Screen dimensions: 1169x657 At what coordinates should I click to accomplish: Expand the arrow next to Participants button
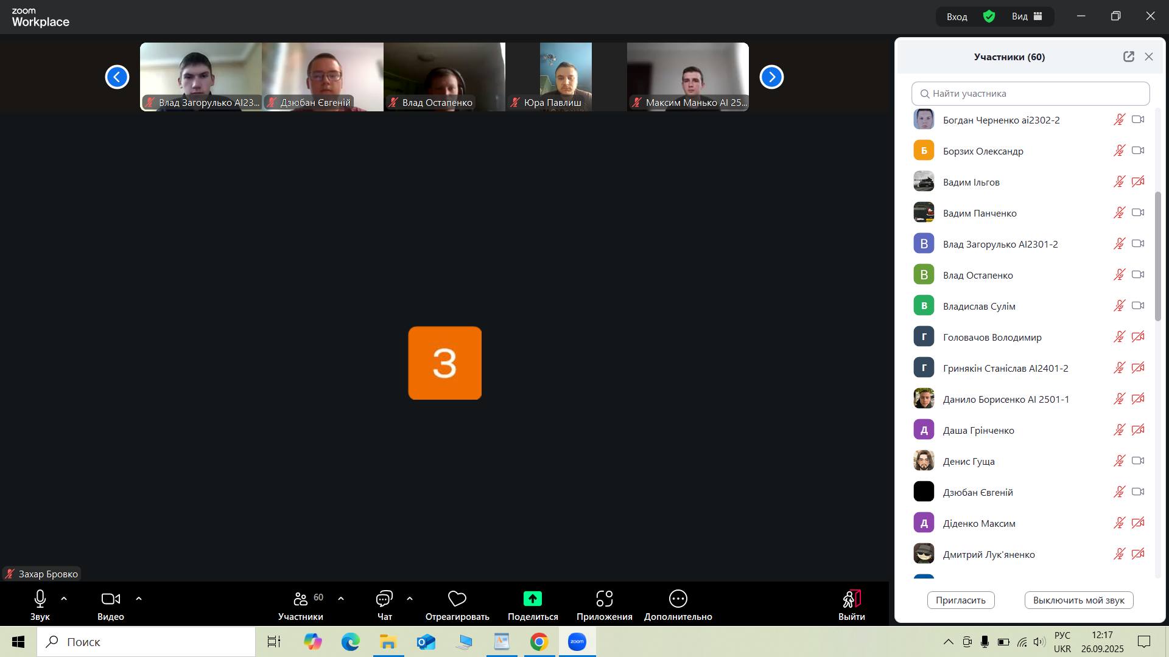(341, 599)
